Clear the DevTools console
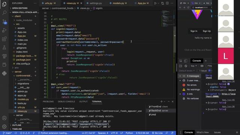The height and width of the screenshot is (135, 240). (186, 66)
